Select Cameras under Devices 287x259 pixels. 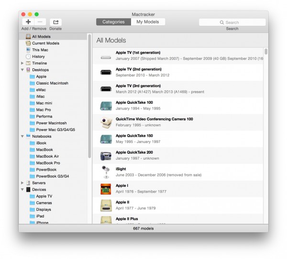coord(41,203)
